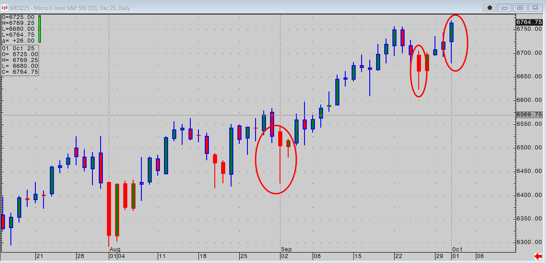Click the 22 date label on time axis
Viewport: 546px width, 263px height.
coord(398,257)
